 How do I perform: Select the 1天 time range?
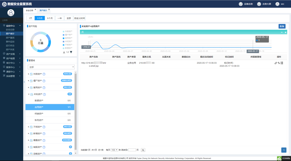(x=31, y=18)
